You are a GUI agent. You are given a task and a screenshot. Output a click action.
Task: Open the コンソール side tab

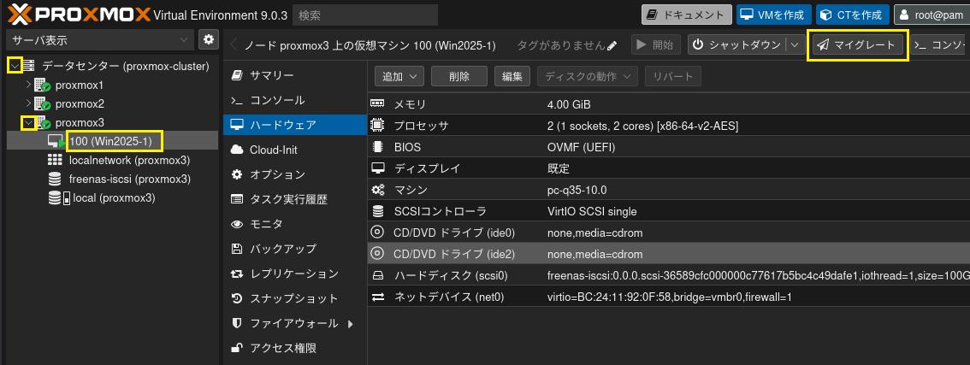pyautogui.click(x=295, y=100)
